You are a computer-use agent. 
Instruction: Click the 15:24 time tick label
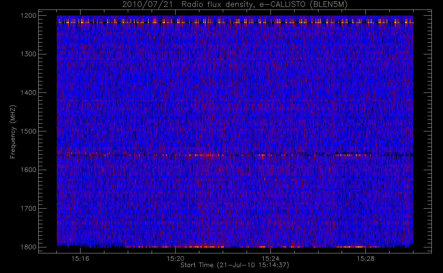coord(271,259)
